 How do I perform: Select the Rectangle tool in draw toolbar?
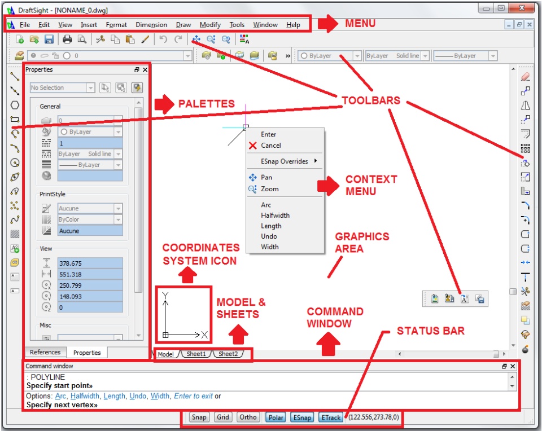tap(15, 120)
